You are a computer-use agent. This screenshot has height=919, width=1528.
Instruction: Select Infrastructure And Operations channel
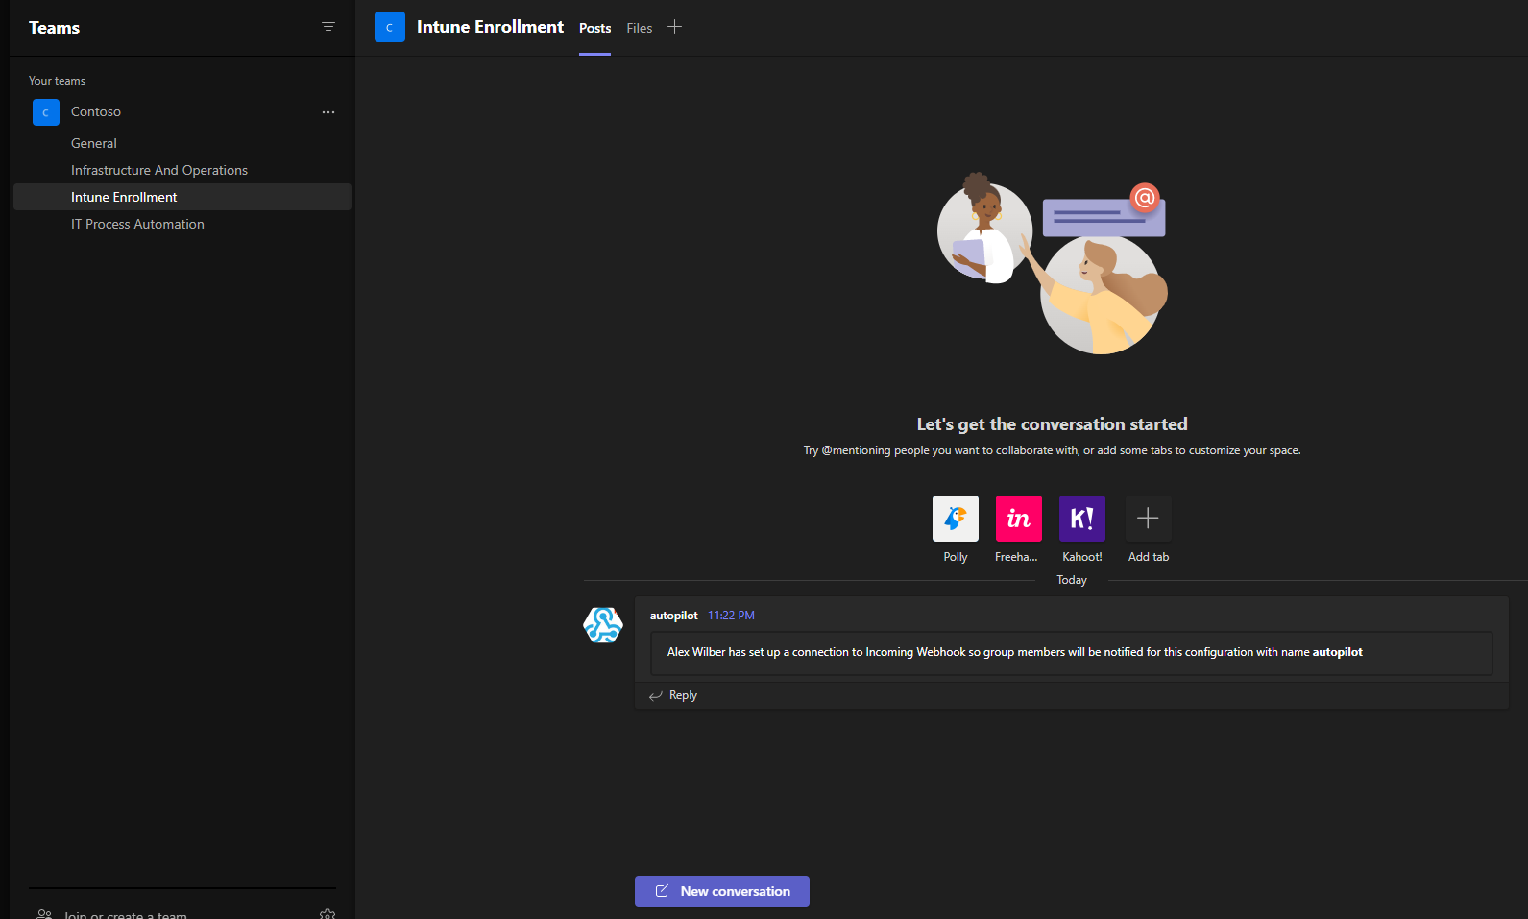159,170
